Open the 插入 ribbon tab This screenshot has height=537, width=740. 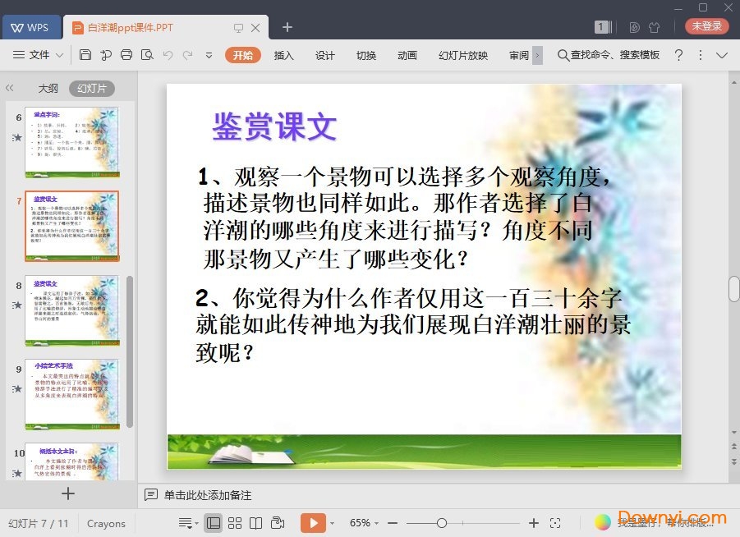[x=283, y=55]
